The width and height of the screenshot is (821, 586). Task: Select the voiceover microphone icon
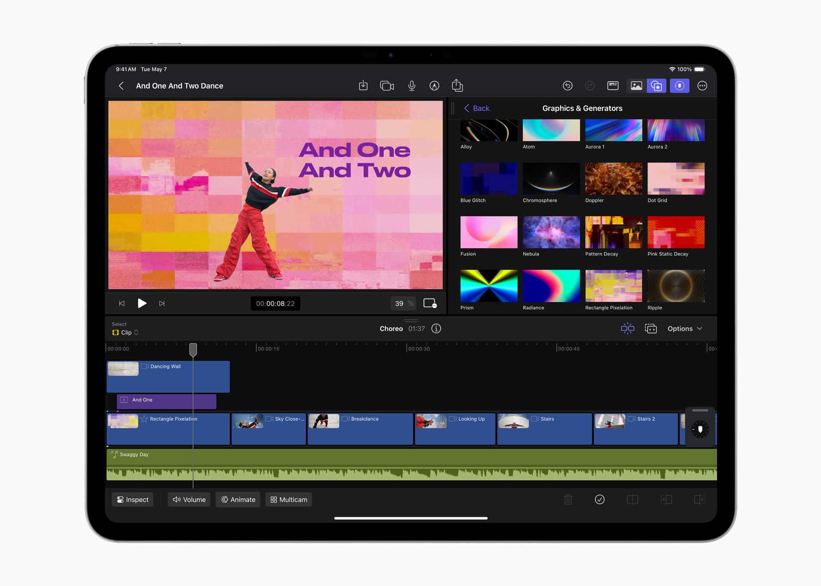[x=412, y=86]
